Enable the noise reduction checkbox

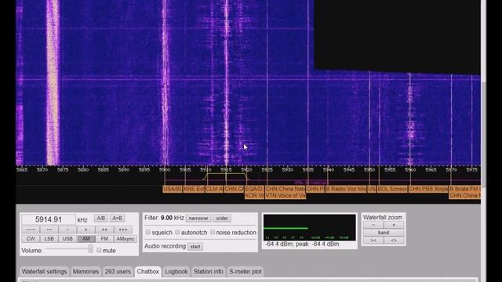(x=213, y=233)
